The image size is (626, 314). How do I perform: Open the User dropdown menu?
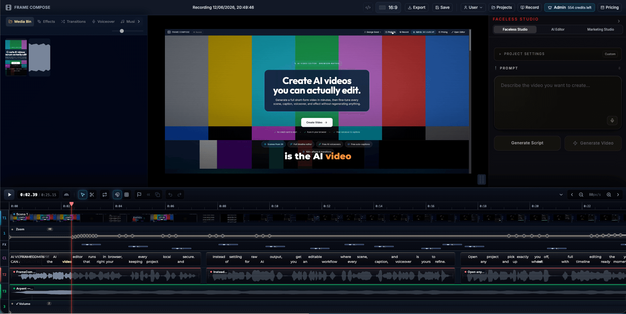473,7
